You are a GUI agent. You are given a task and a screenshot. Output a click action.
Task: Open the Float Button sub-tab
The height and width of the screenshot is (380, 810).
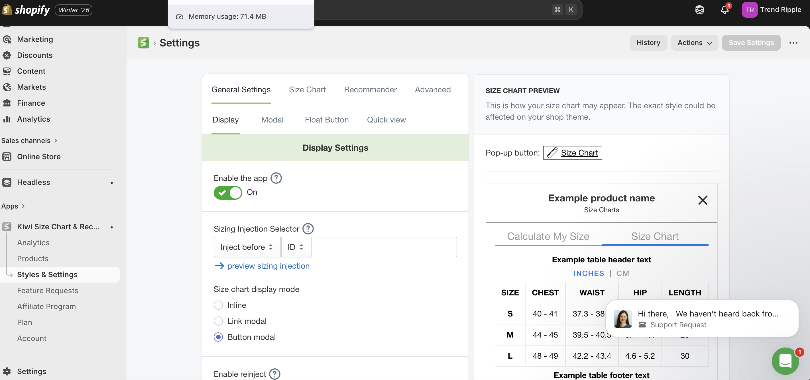(x=326, y=120)
